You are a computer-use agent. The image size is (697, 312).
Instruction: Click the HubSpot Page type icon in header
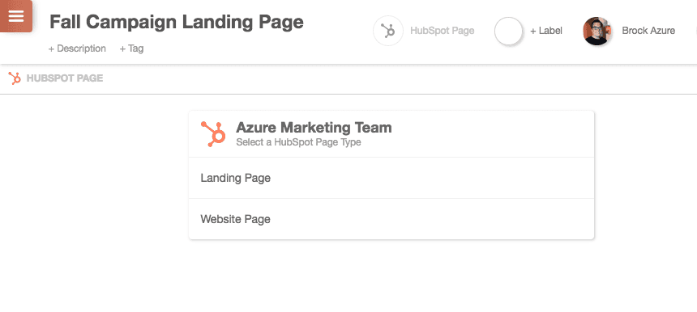pos(388,31)
